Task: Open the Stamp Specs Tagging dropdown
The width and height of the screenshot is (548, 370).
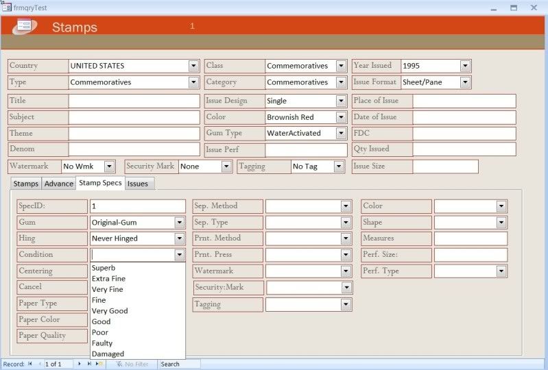Action: 346,304
